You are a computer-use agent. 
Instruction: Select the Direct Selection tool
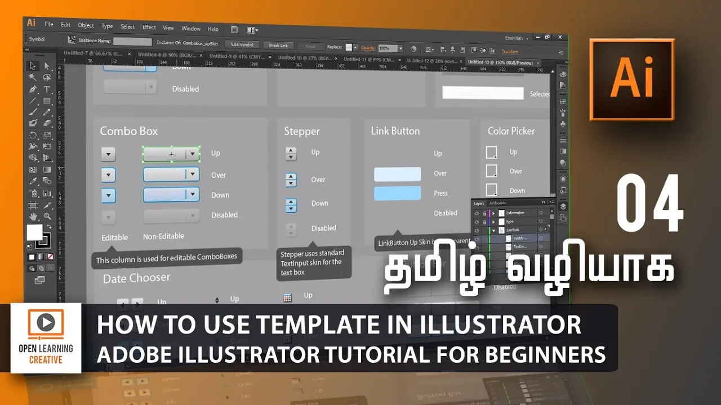tap(47, 66)
